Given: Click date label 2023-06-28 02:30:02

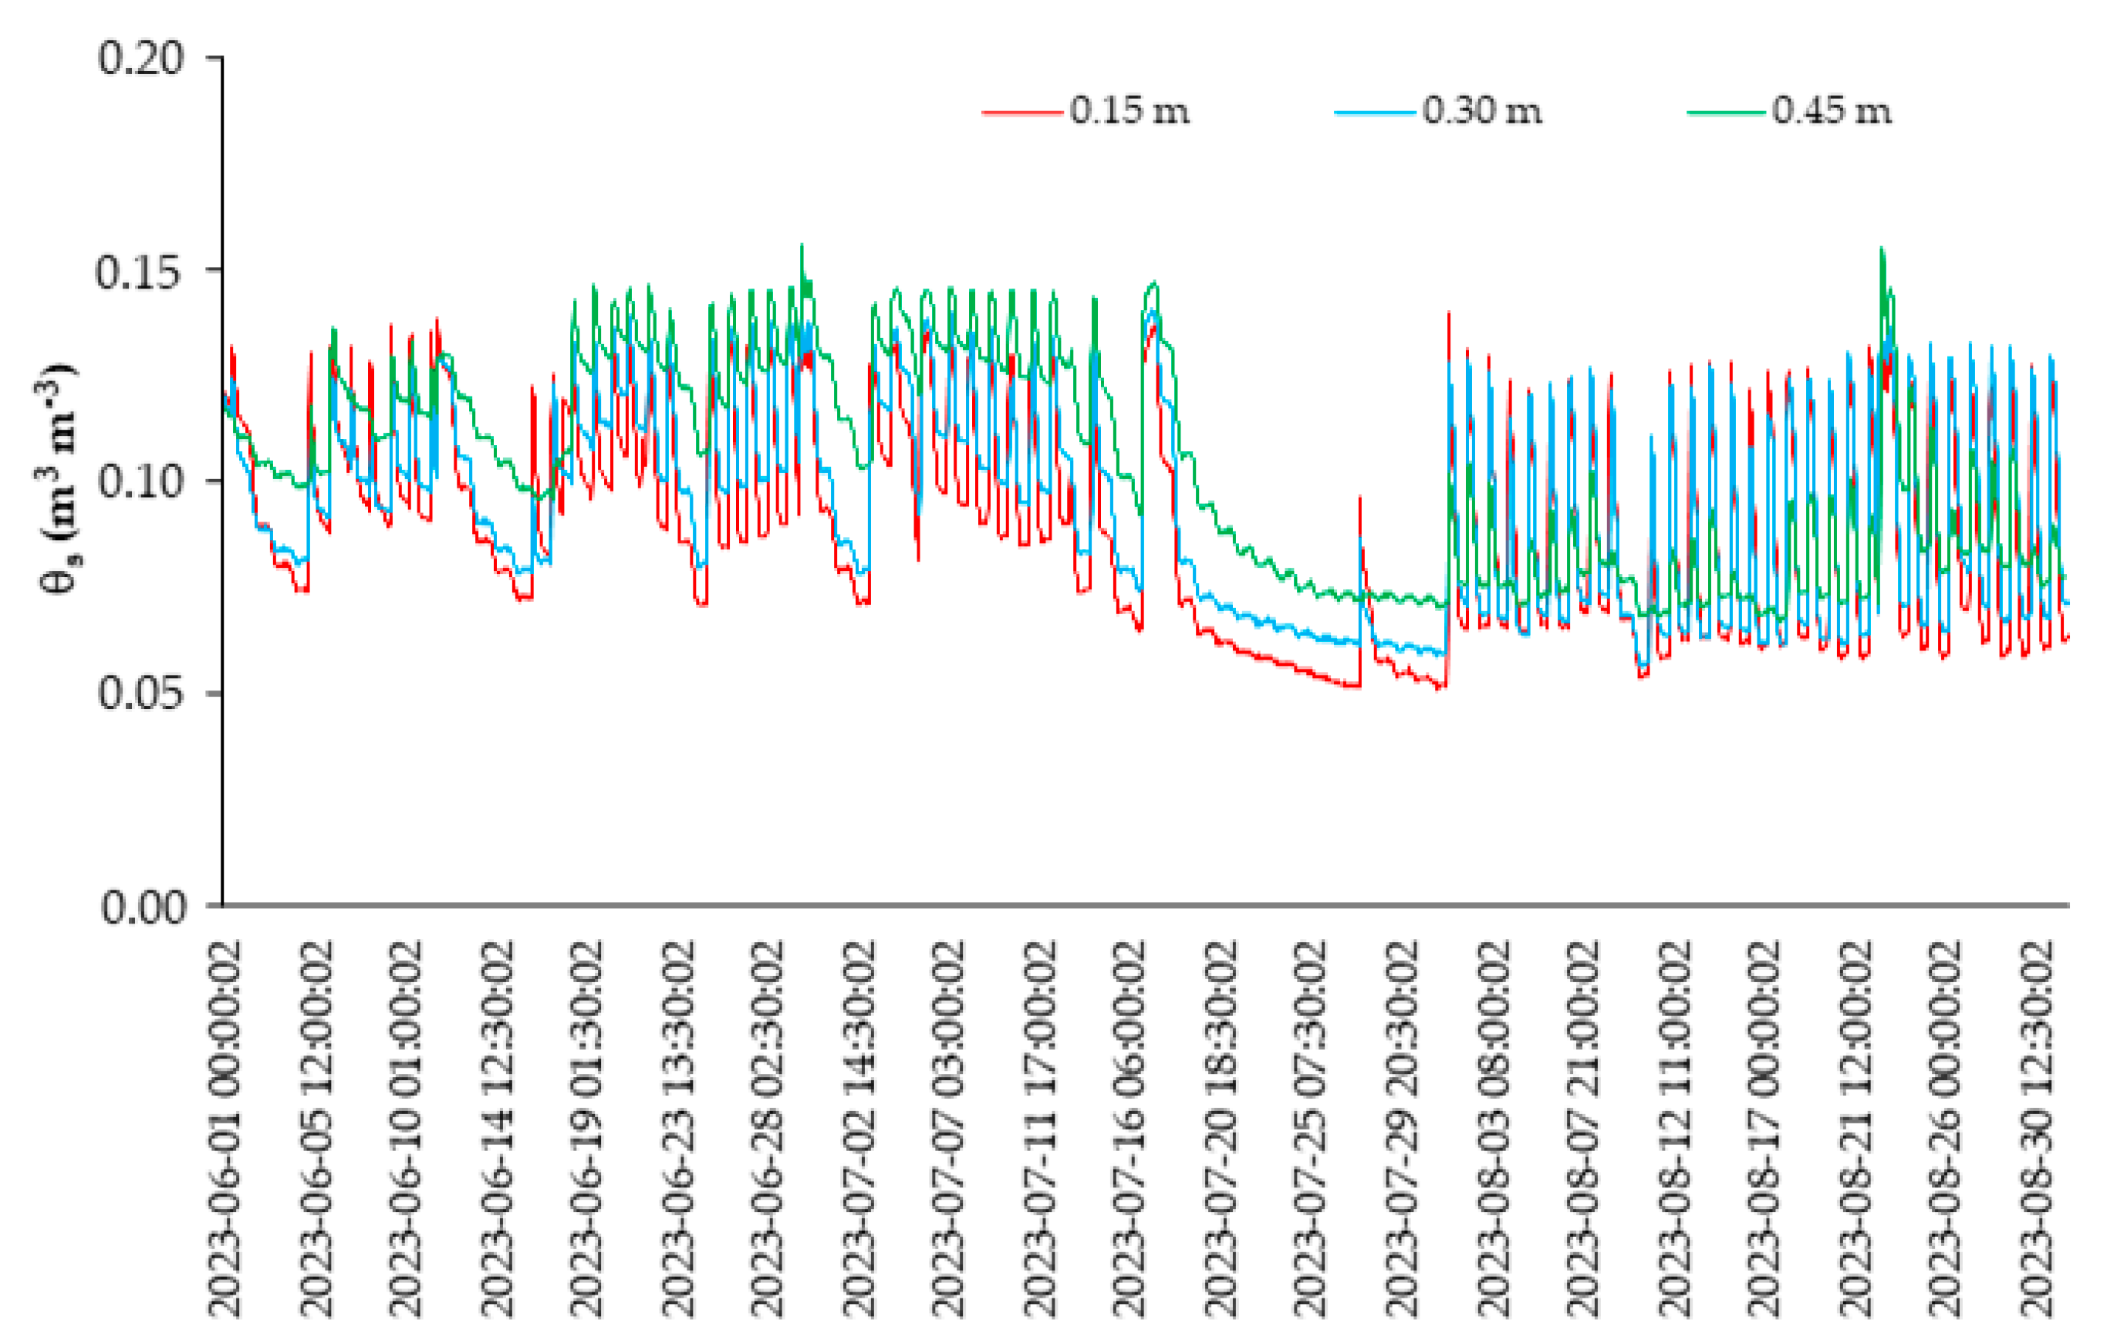Looking at the screenshot, I should click(x=768, y=1129).
